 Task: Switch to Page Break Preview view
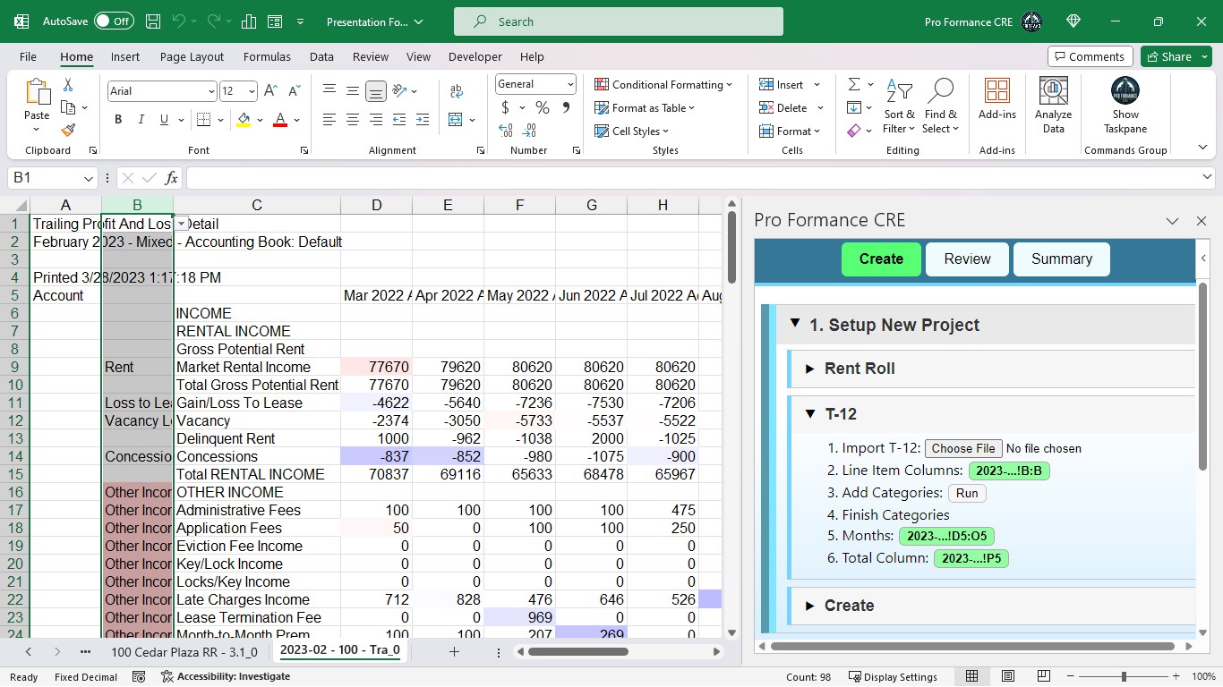(1043, 676)
